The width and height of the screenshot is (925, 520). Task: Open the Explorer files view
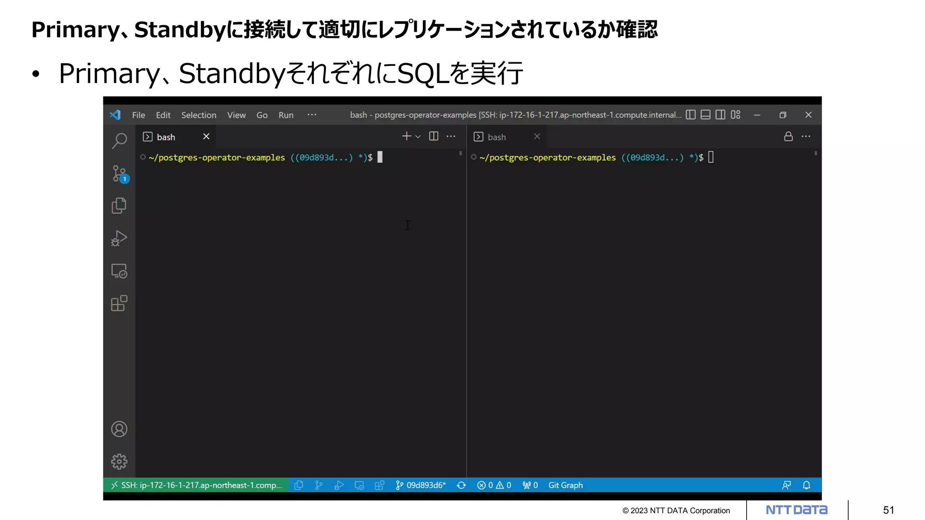click(119, 206)
